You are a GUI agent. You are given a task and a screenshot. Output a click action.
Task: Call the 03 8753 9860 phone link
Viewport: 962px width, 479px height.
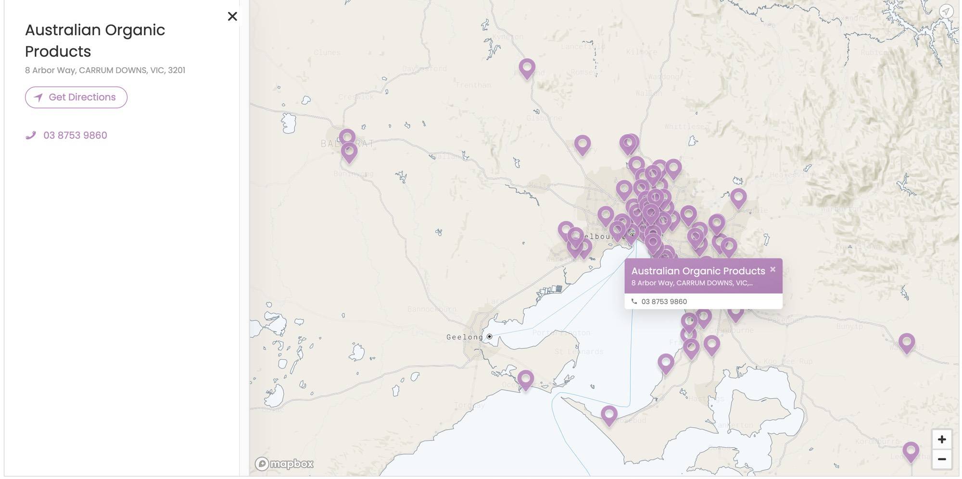pyautogui.click(x=75, y=135)
